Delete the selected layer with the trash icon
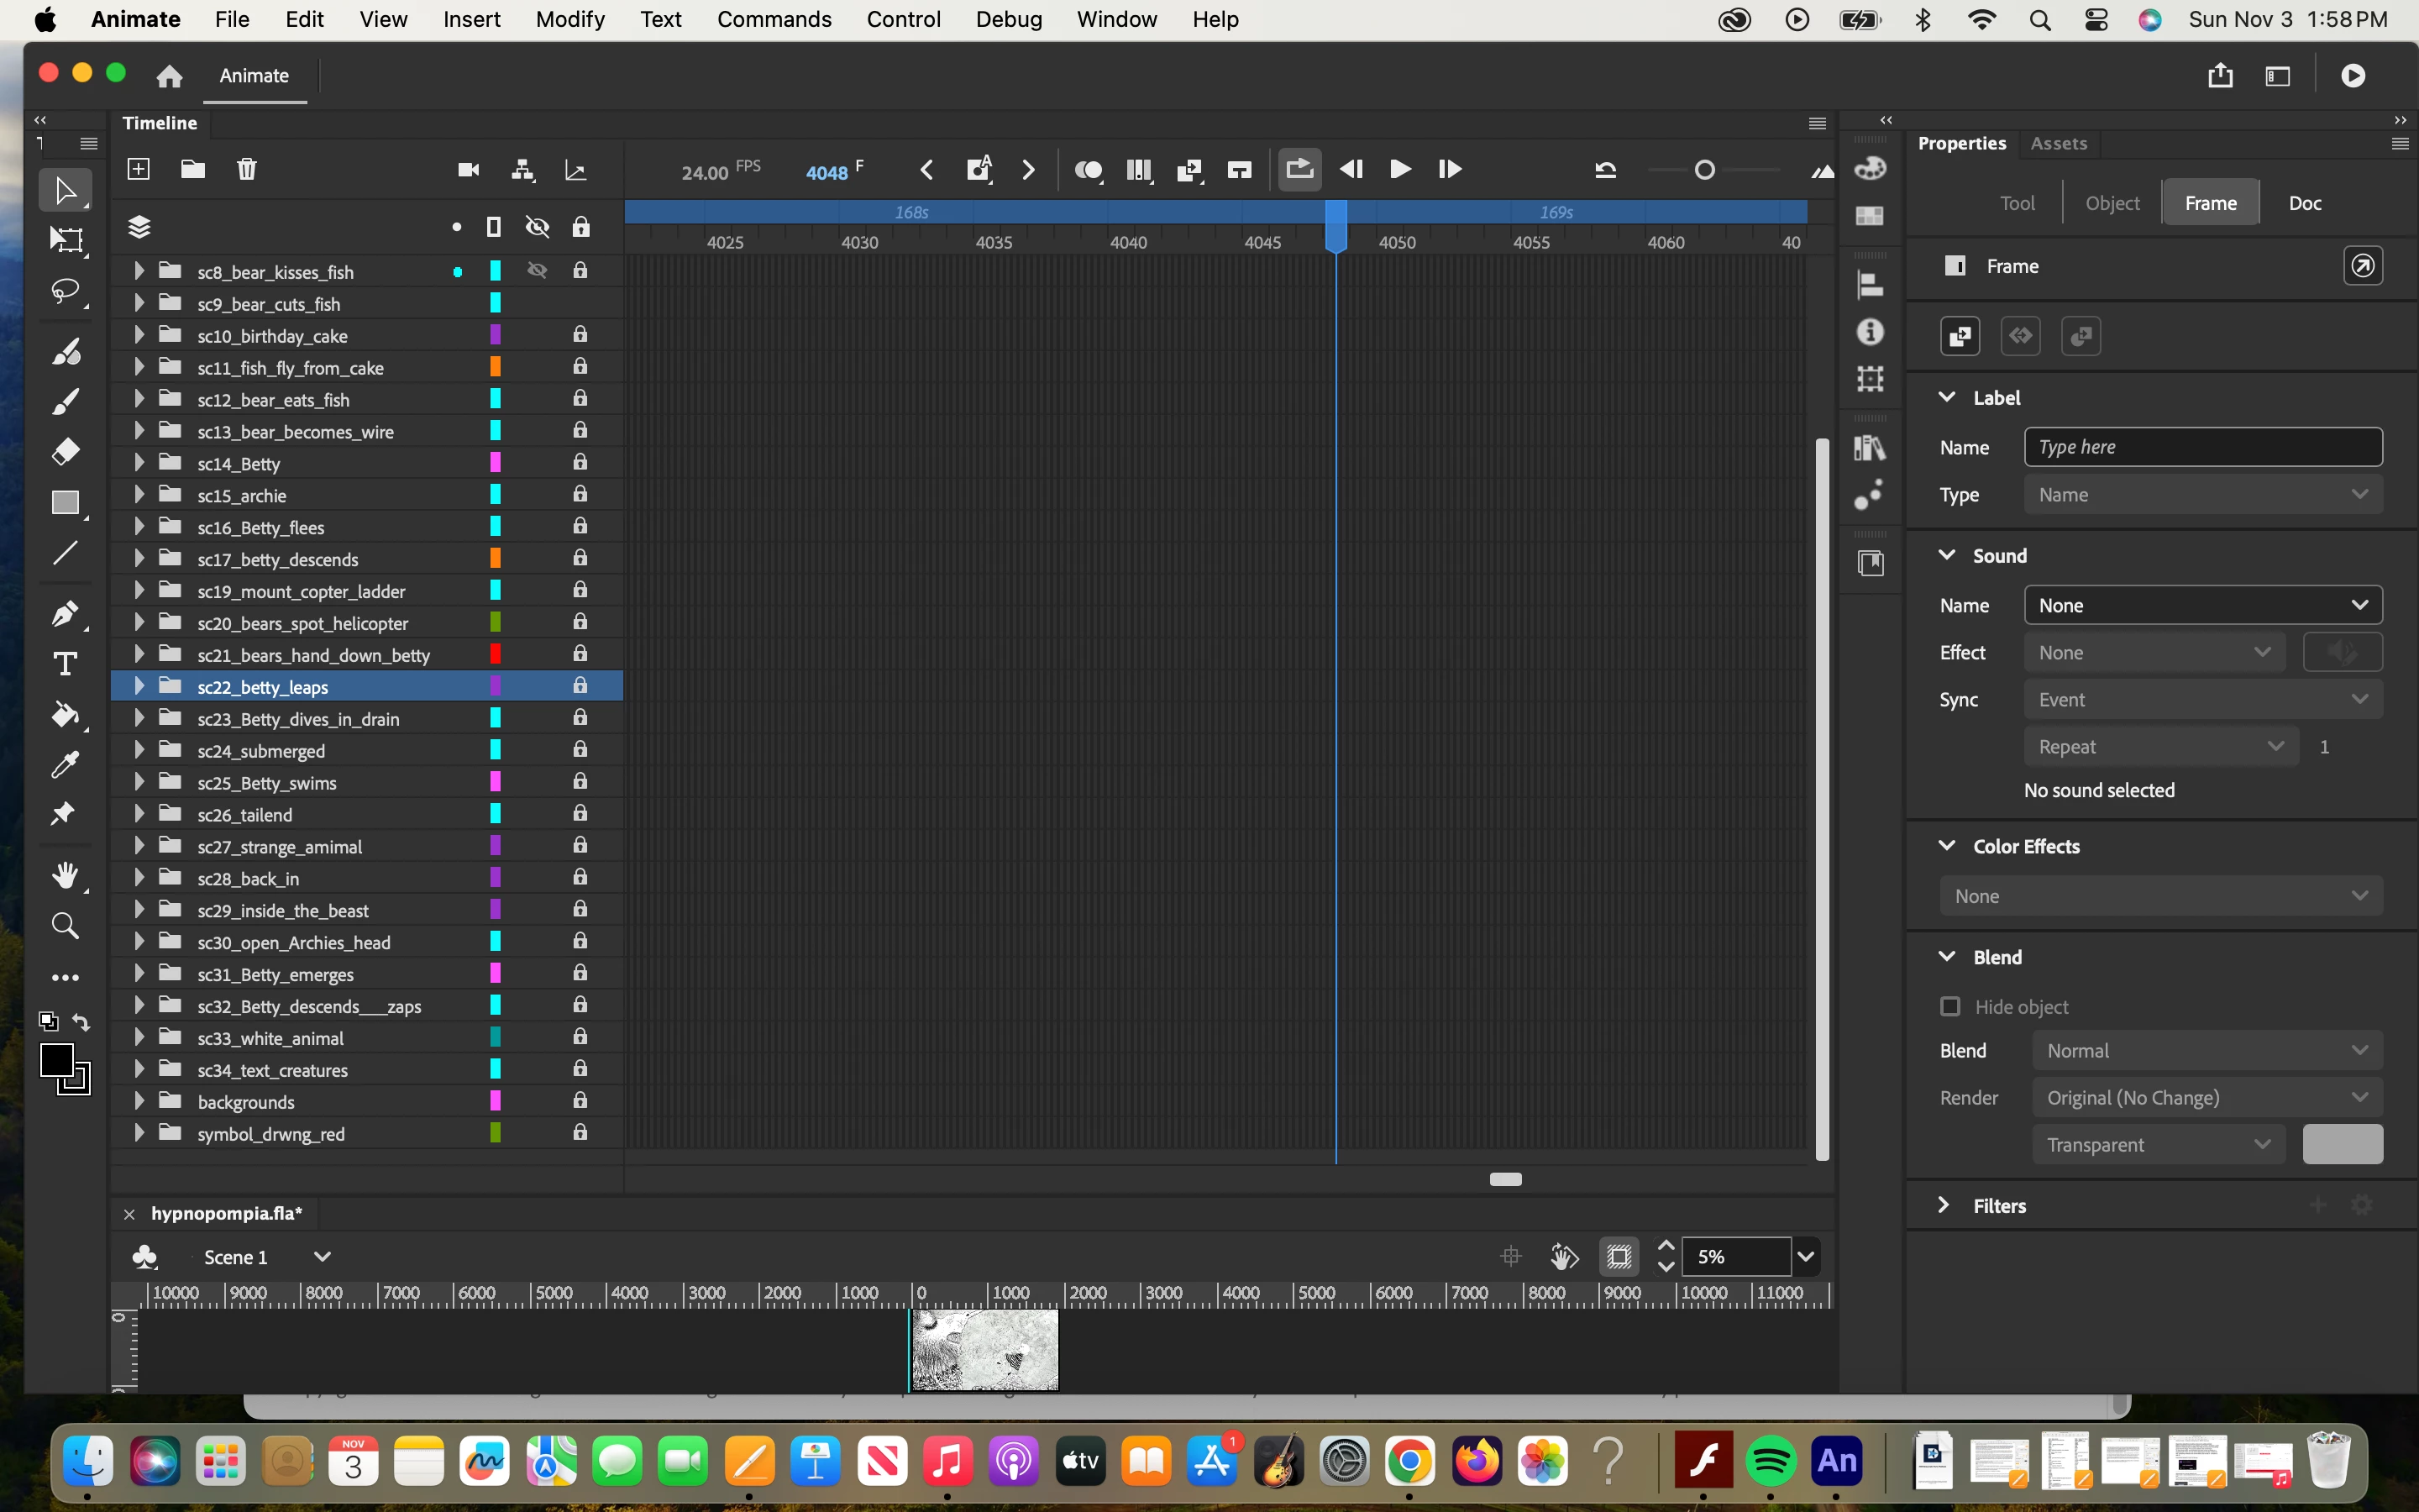This screenshot has height=1512, width=2419. point(247,169)
